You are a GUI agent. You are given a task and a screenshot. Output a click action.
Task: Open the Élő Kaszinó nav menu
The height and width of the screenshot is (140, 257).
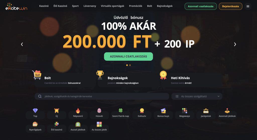click(60, 6)
